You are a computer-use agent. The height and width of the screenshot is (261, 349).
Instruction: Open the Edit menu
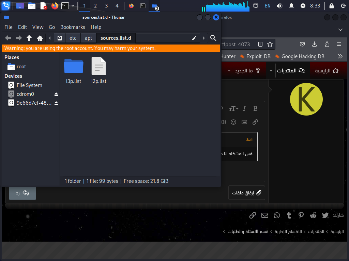[x=22, y=27]
